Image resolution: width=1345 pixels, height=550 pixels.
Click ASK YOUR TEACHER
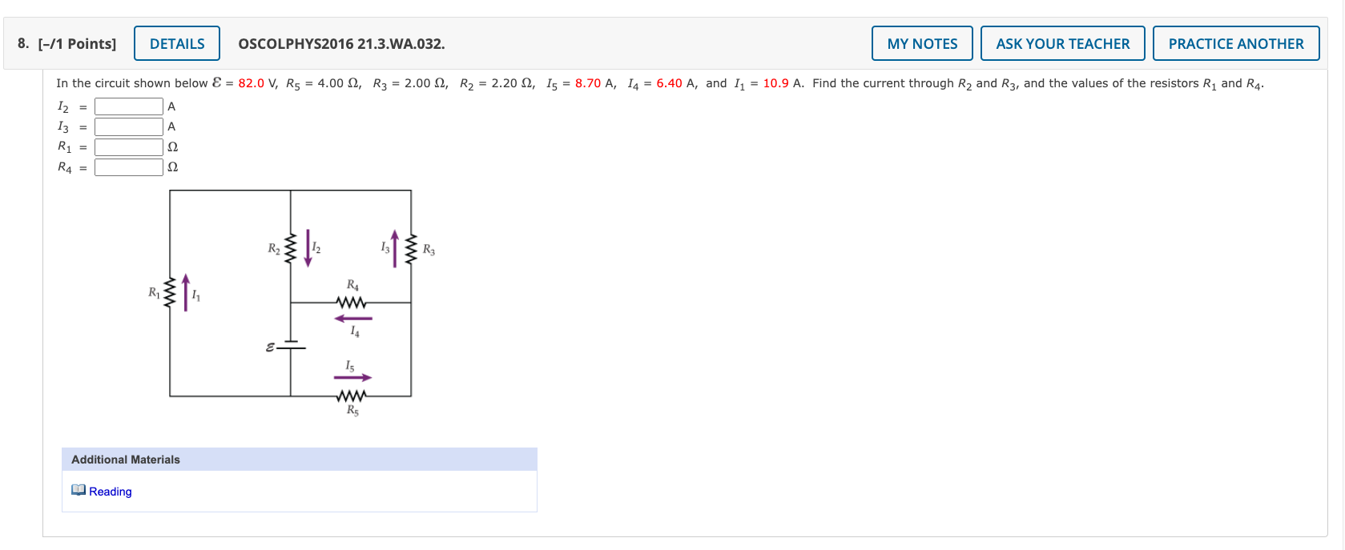(x=1062, y=43)
